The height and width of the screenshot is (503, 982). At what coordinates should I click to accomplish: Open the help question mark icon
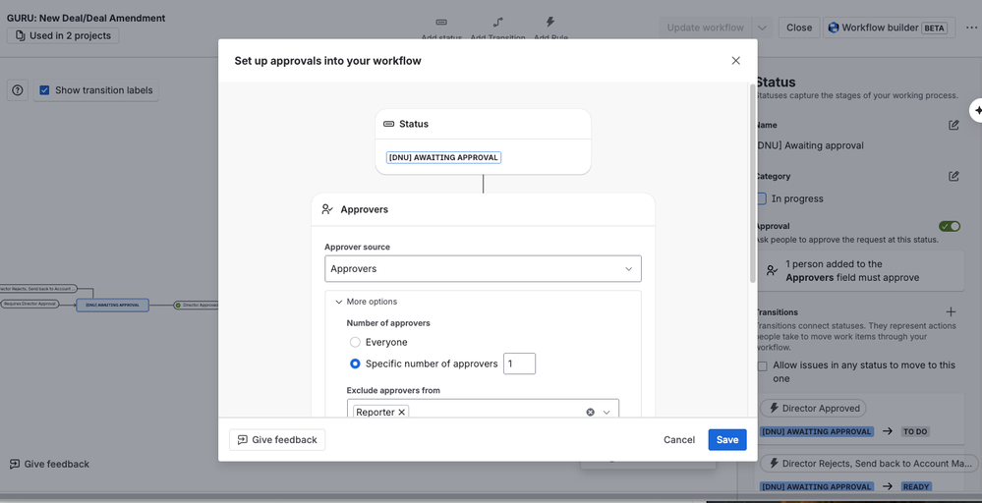pyautogui.click(x=18, y=90)
